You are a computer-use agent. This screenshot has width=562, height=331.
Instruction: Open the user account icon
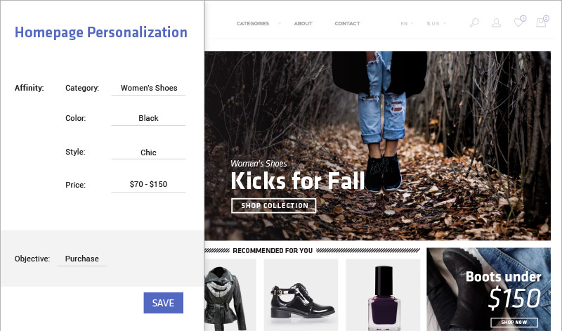click(x=497, y=23)
